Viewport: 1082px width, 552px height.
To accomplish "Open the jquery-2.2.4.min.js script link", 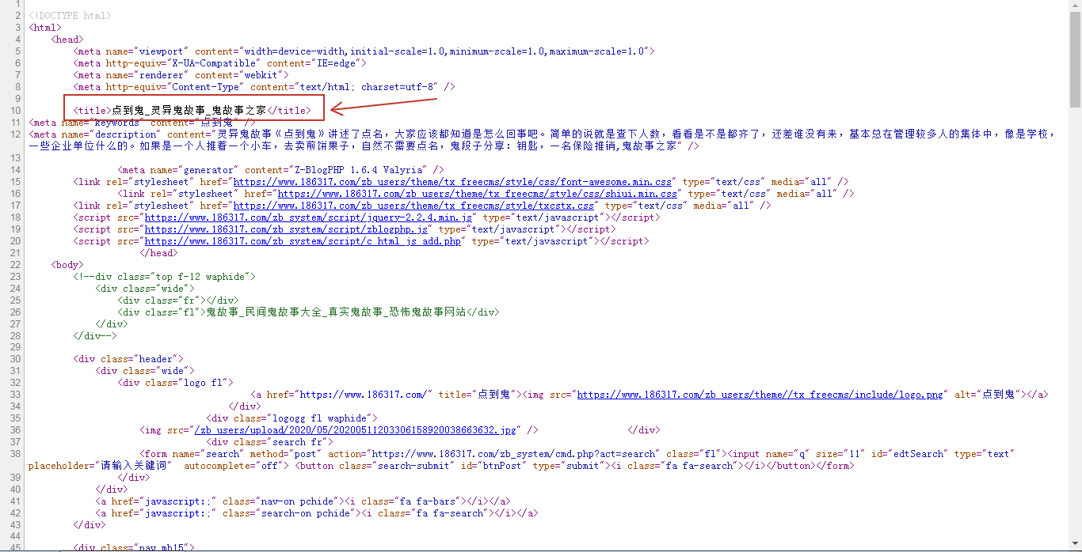I will (308, 217).
